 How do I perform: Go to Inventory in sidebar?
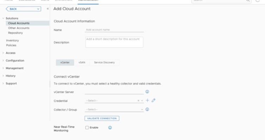tap(13, 40)
